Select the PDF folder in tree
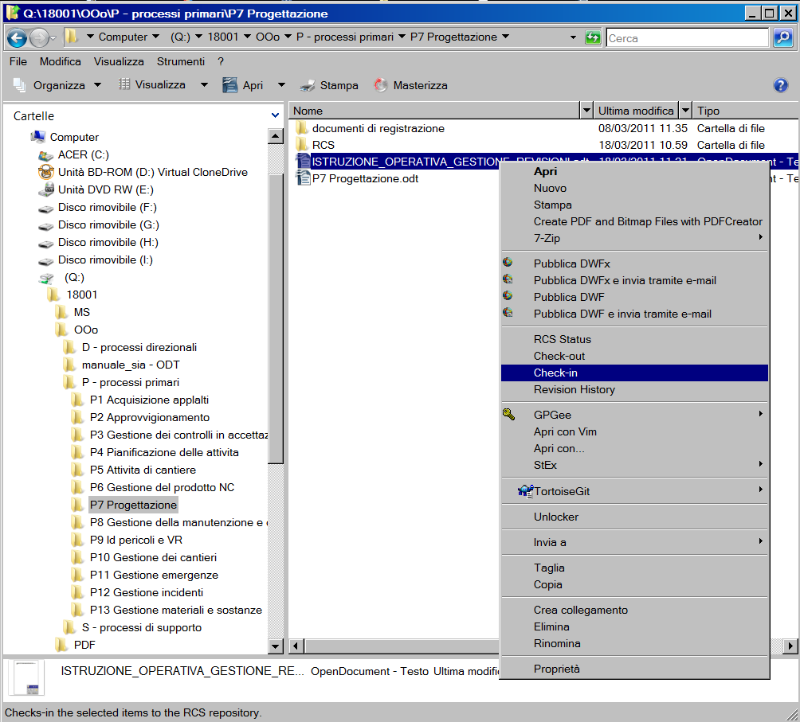Image resolution: width=800 pixels, height=722 pixels. 84,645
